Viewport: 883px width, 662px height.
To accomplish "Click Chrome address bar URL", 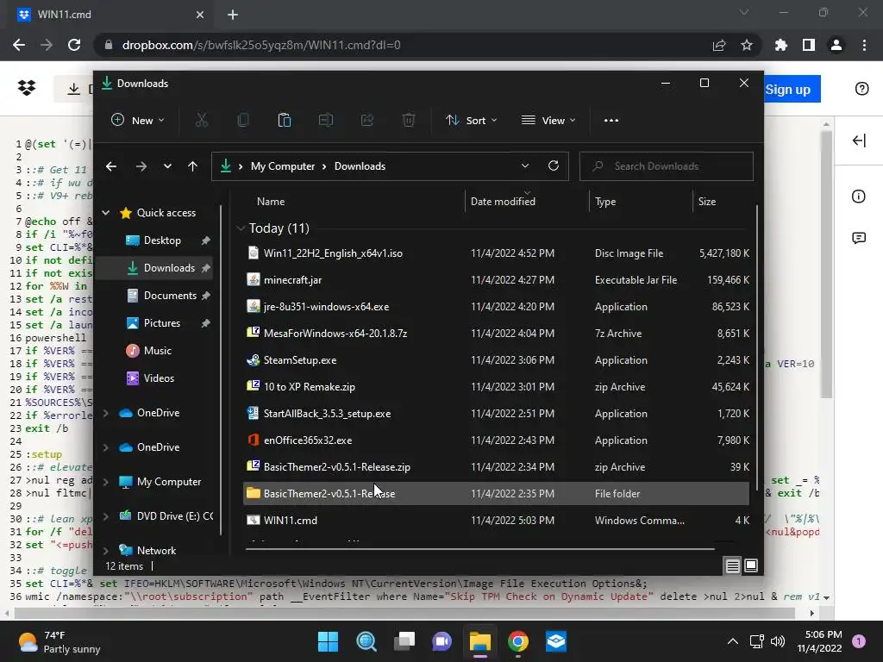I will pos(261,45).
